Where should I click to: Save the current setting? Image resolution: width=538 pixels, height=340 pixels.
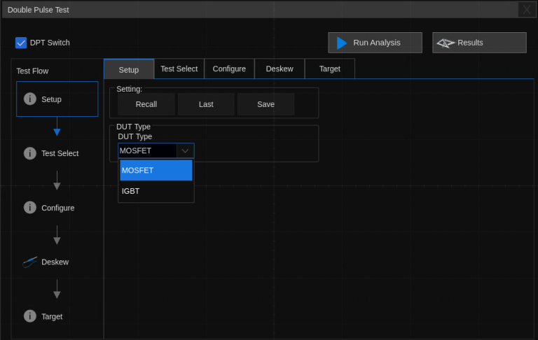tap(265, 104)
